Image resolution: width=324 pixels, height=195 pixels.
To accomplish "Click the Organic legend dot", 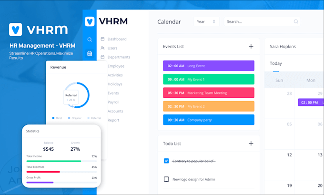I will click(x=69, y=118).
